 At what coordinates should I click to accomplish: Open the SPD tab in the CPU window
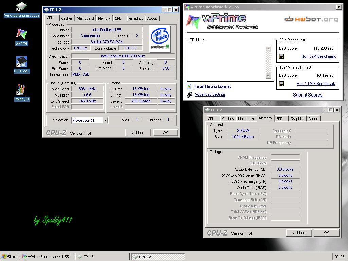click(x=118, y=18)
